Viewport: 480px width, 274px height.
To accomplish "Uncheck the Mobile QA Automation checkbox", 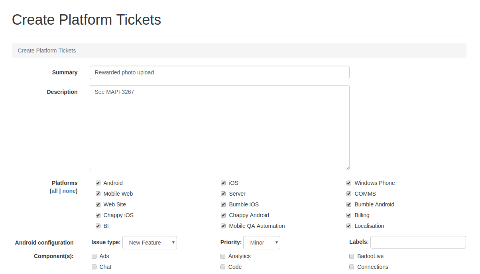I will [x=224, y=226].
